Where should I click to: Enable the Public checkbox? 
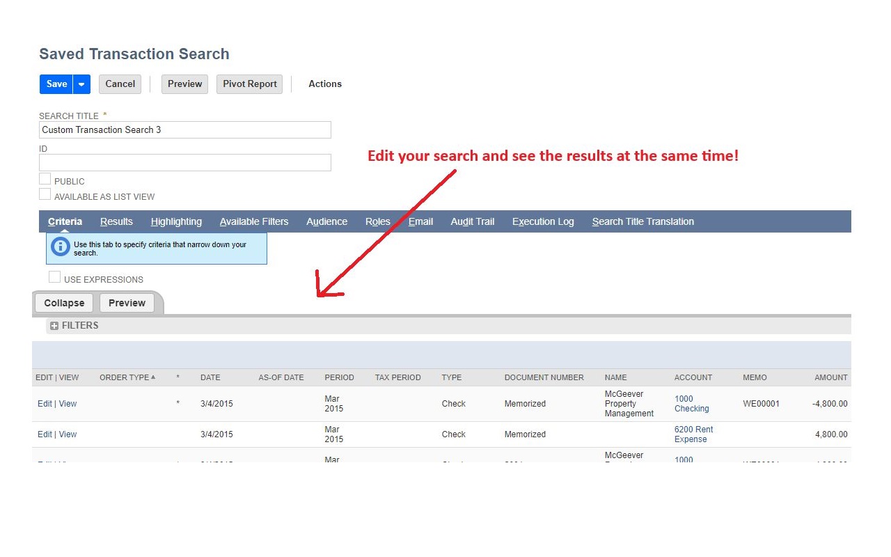(45, 179)
